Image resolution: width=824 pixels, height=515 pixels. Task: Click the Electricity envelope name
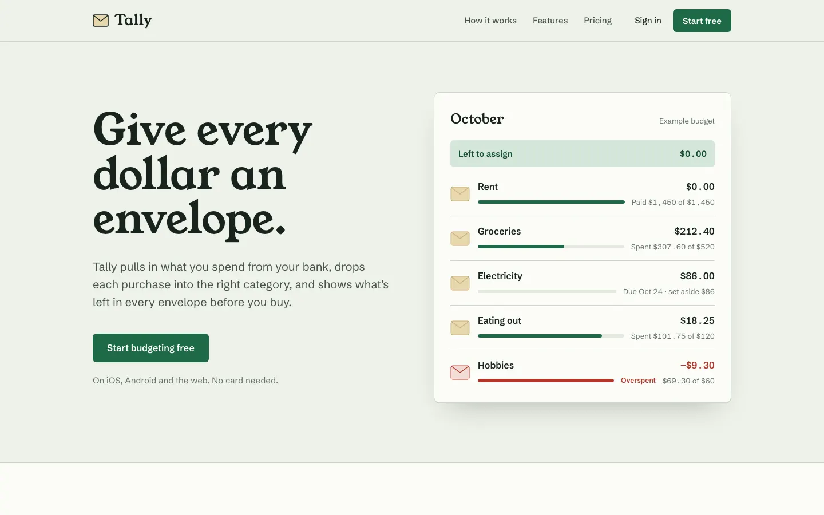click(500, 276)
